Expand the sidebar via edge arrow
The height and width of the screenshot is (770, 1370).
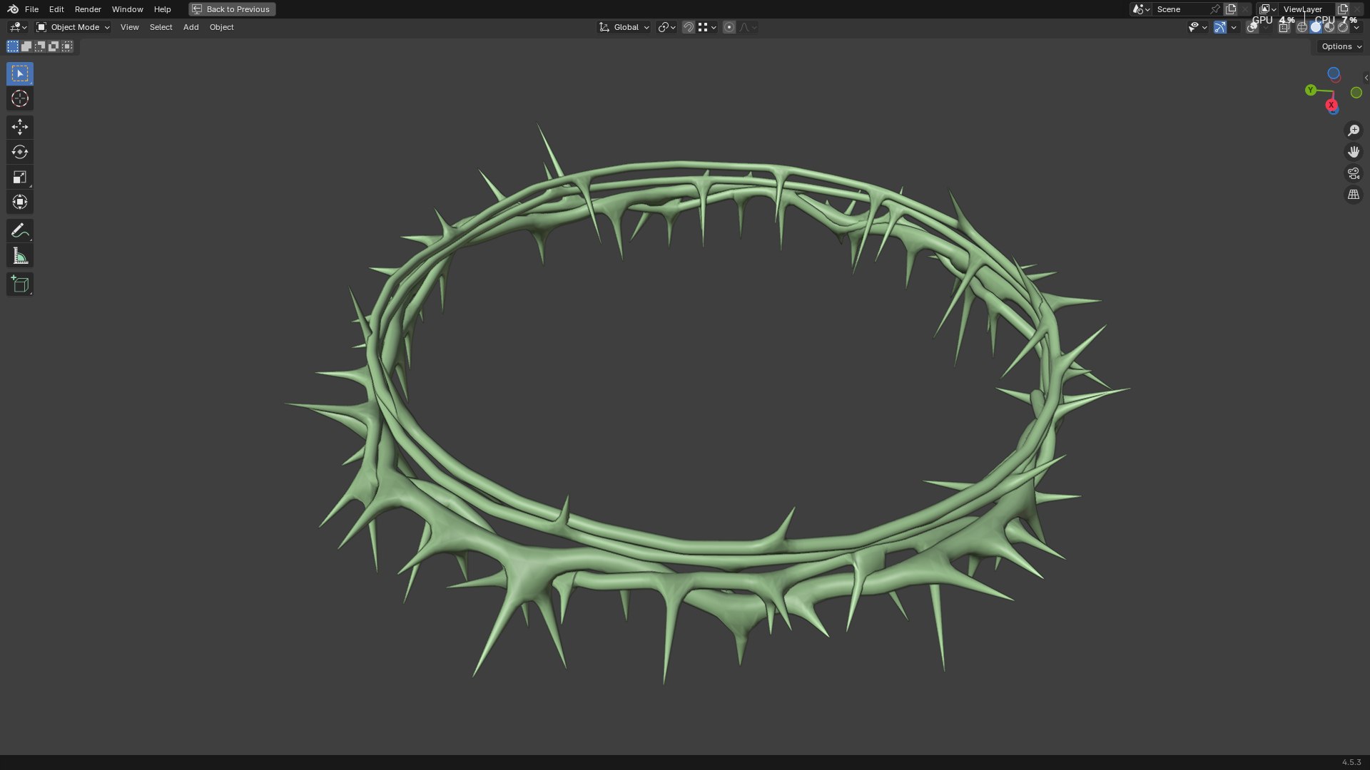coord(1366,78)
